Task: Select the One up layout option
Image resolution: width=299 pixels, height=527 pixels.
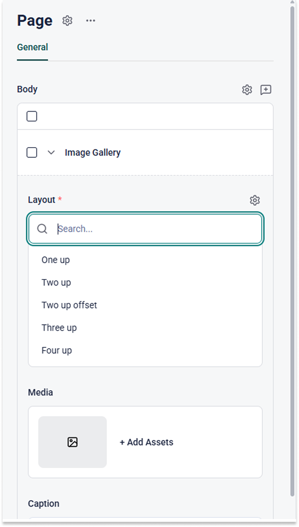Action: pyautogui.click(x=55, y=260)
